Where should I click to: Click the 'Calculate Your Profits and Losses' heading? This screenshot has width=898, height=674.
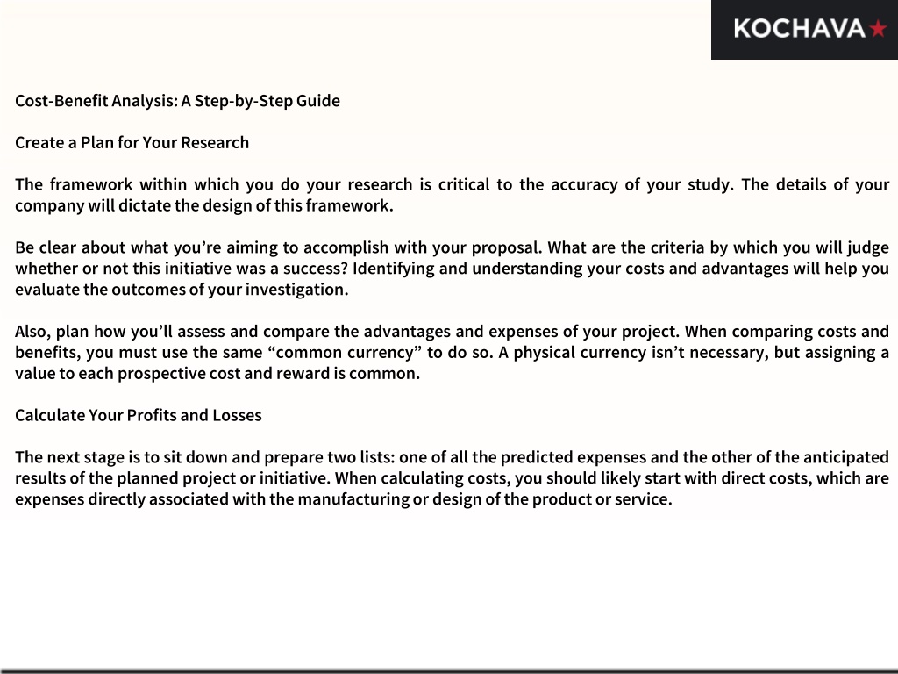click(138, 415)
